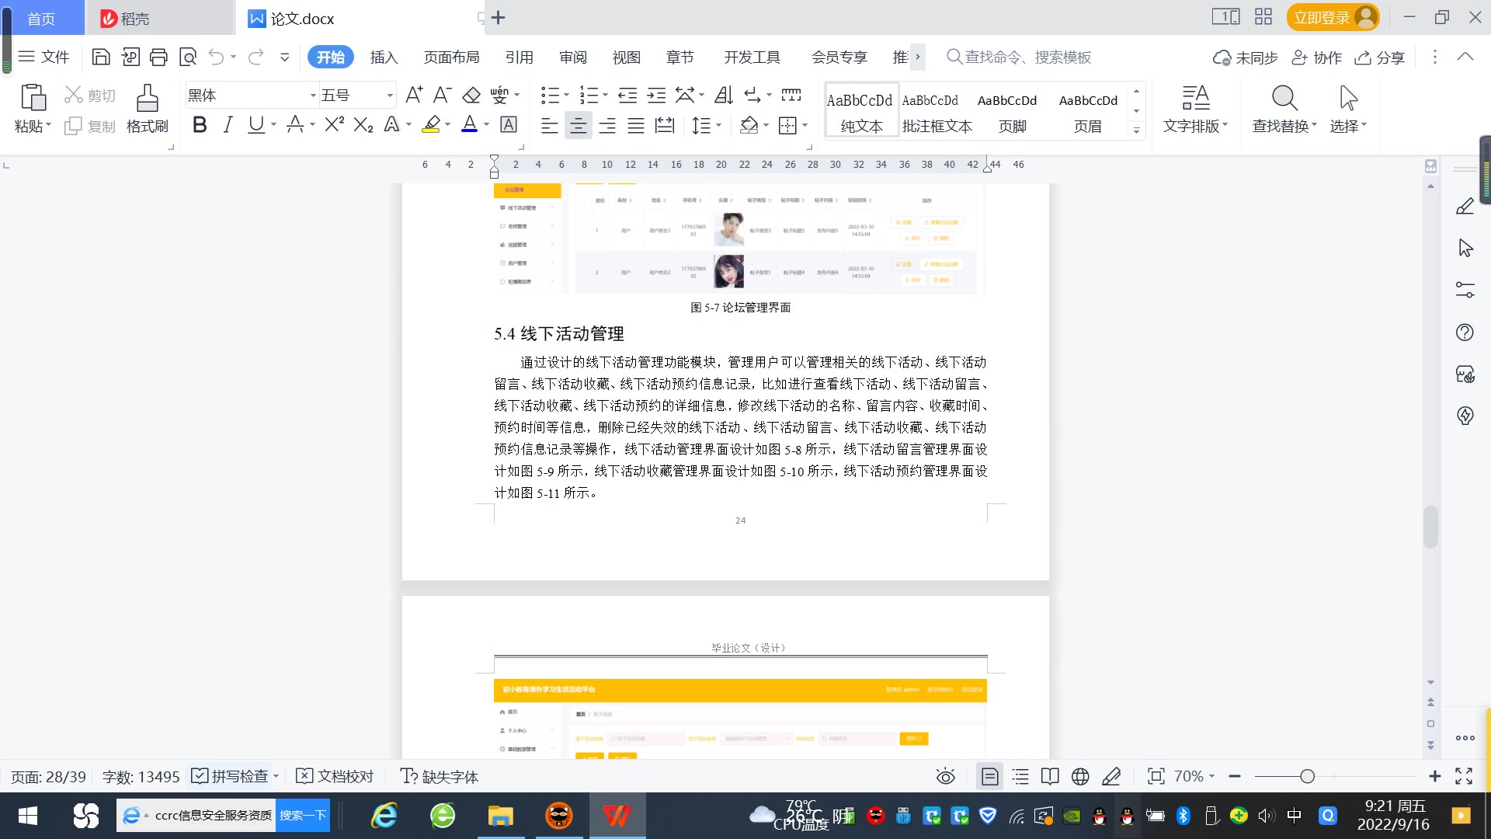The height and width of the screenshot is (839, 1491).
Task: Click the Print icon in quick toolbar
Action: (158, 57)
